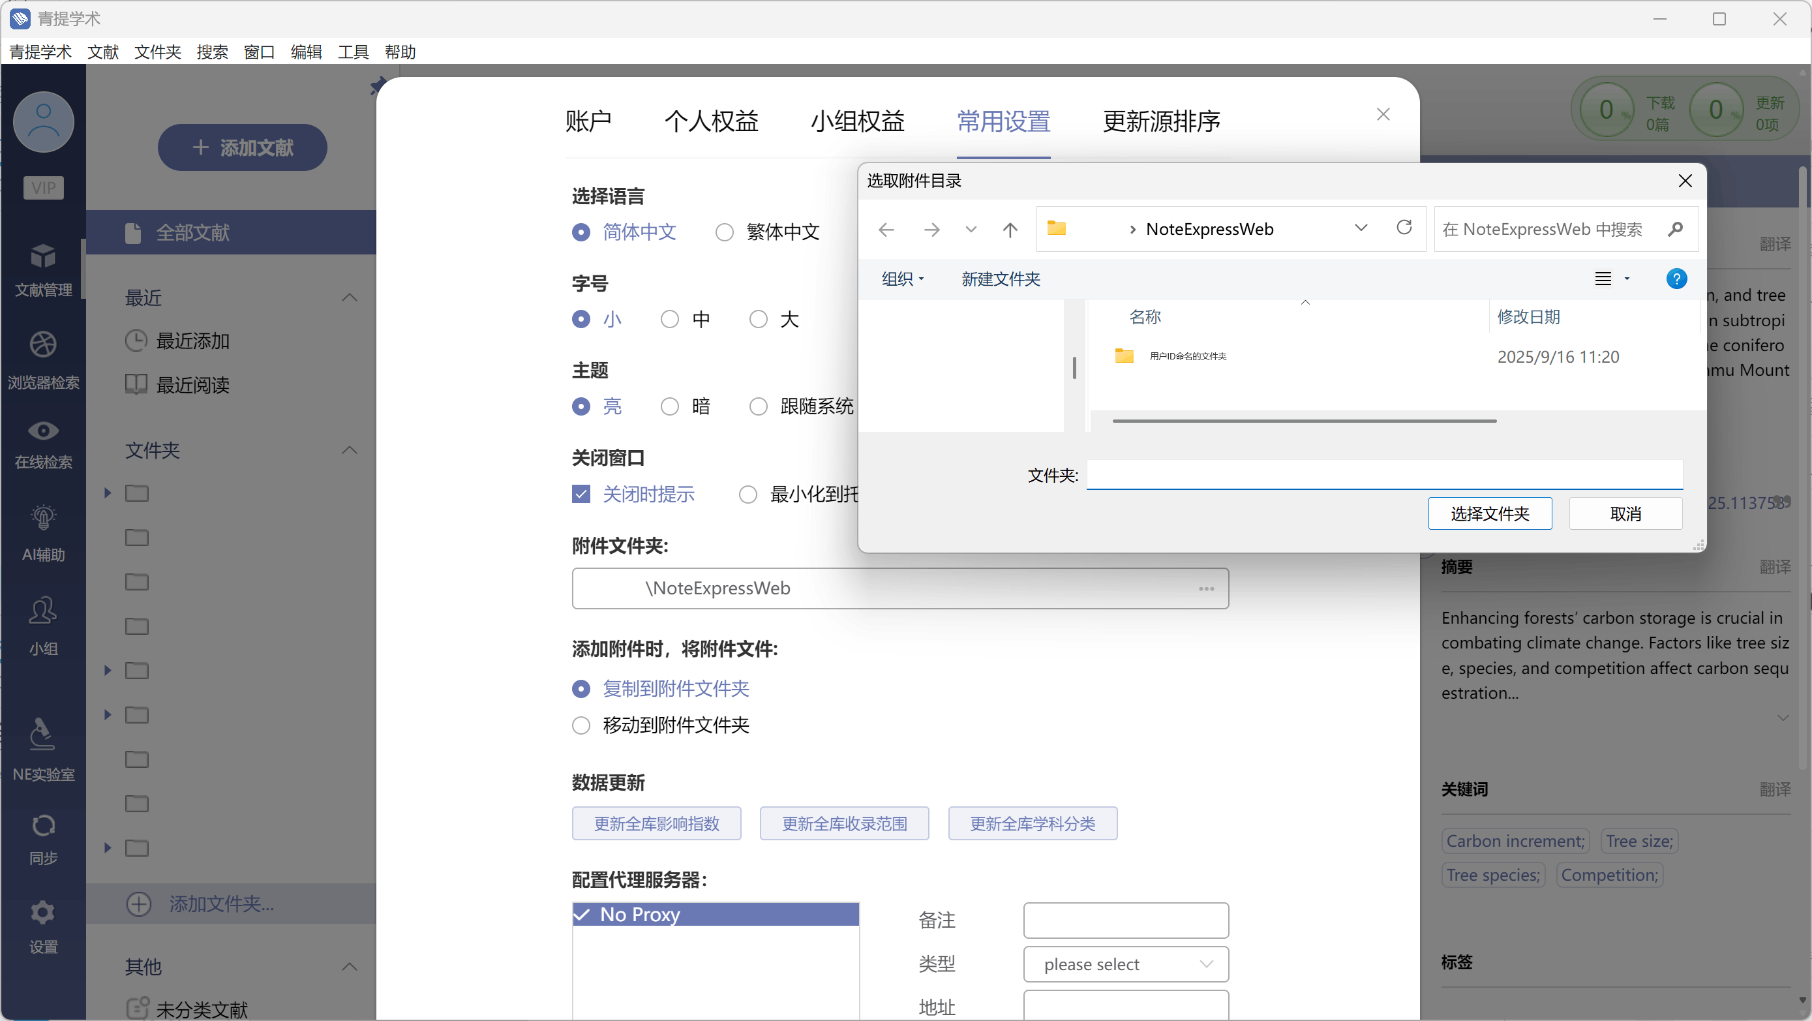Open the 组织 dropdown in dialog
The height and width of the screenshot is (1021, 1812).
point(902,279)
